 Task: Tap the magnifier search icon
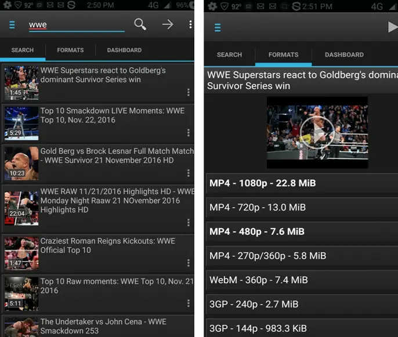140,24
